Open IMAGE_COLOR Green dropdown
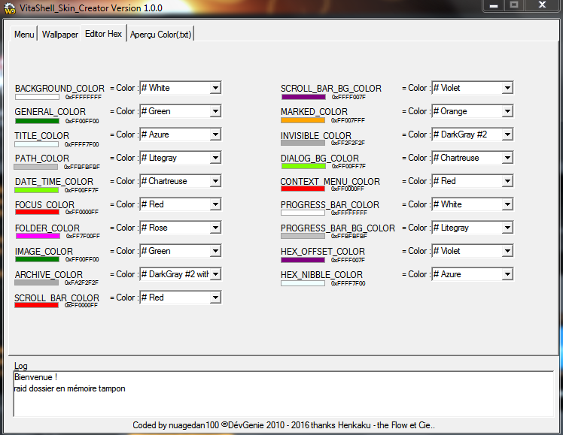The width and height of the screenshot is (563, 435). point(215,251)
